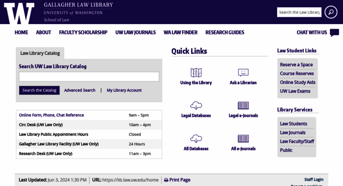Open the ABOUT menu
The width and height of the screenshot is (343, 186).
coord(44,33)
